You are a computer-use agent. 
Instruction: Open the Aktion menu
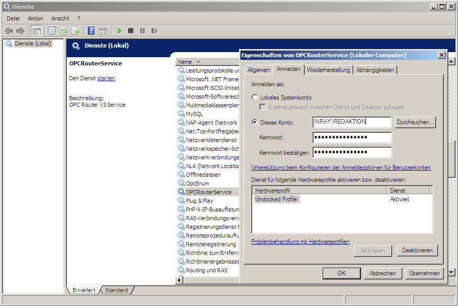pyautogui.click(x=35, y=18)
